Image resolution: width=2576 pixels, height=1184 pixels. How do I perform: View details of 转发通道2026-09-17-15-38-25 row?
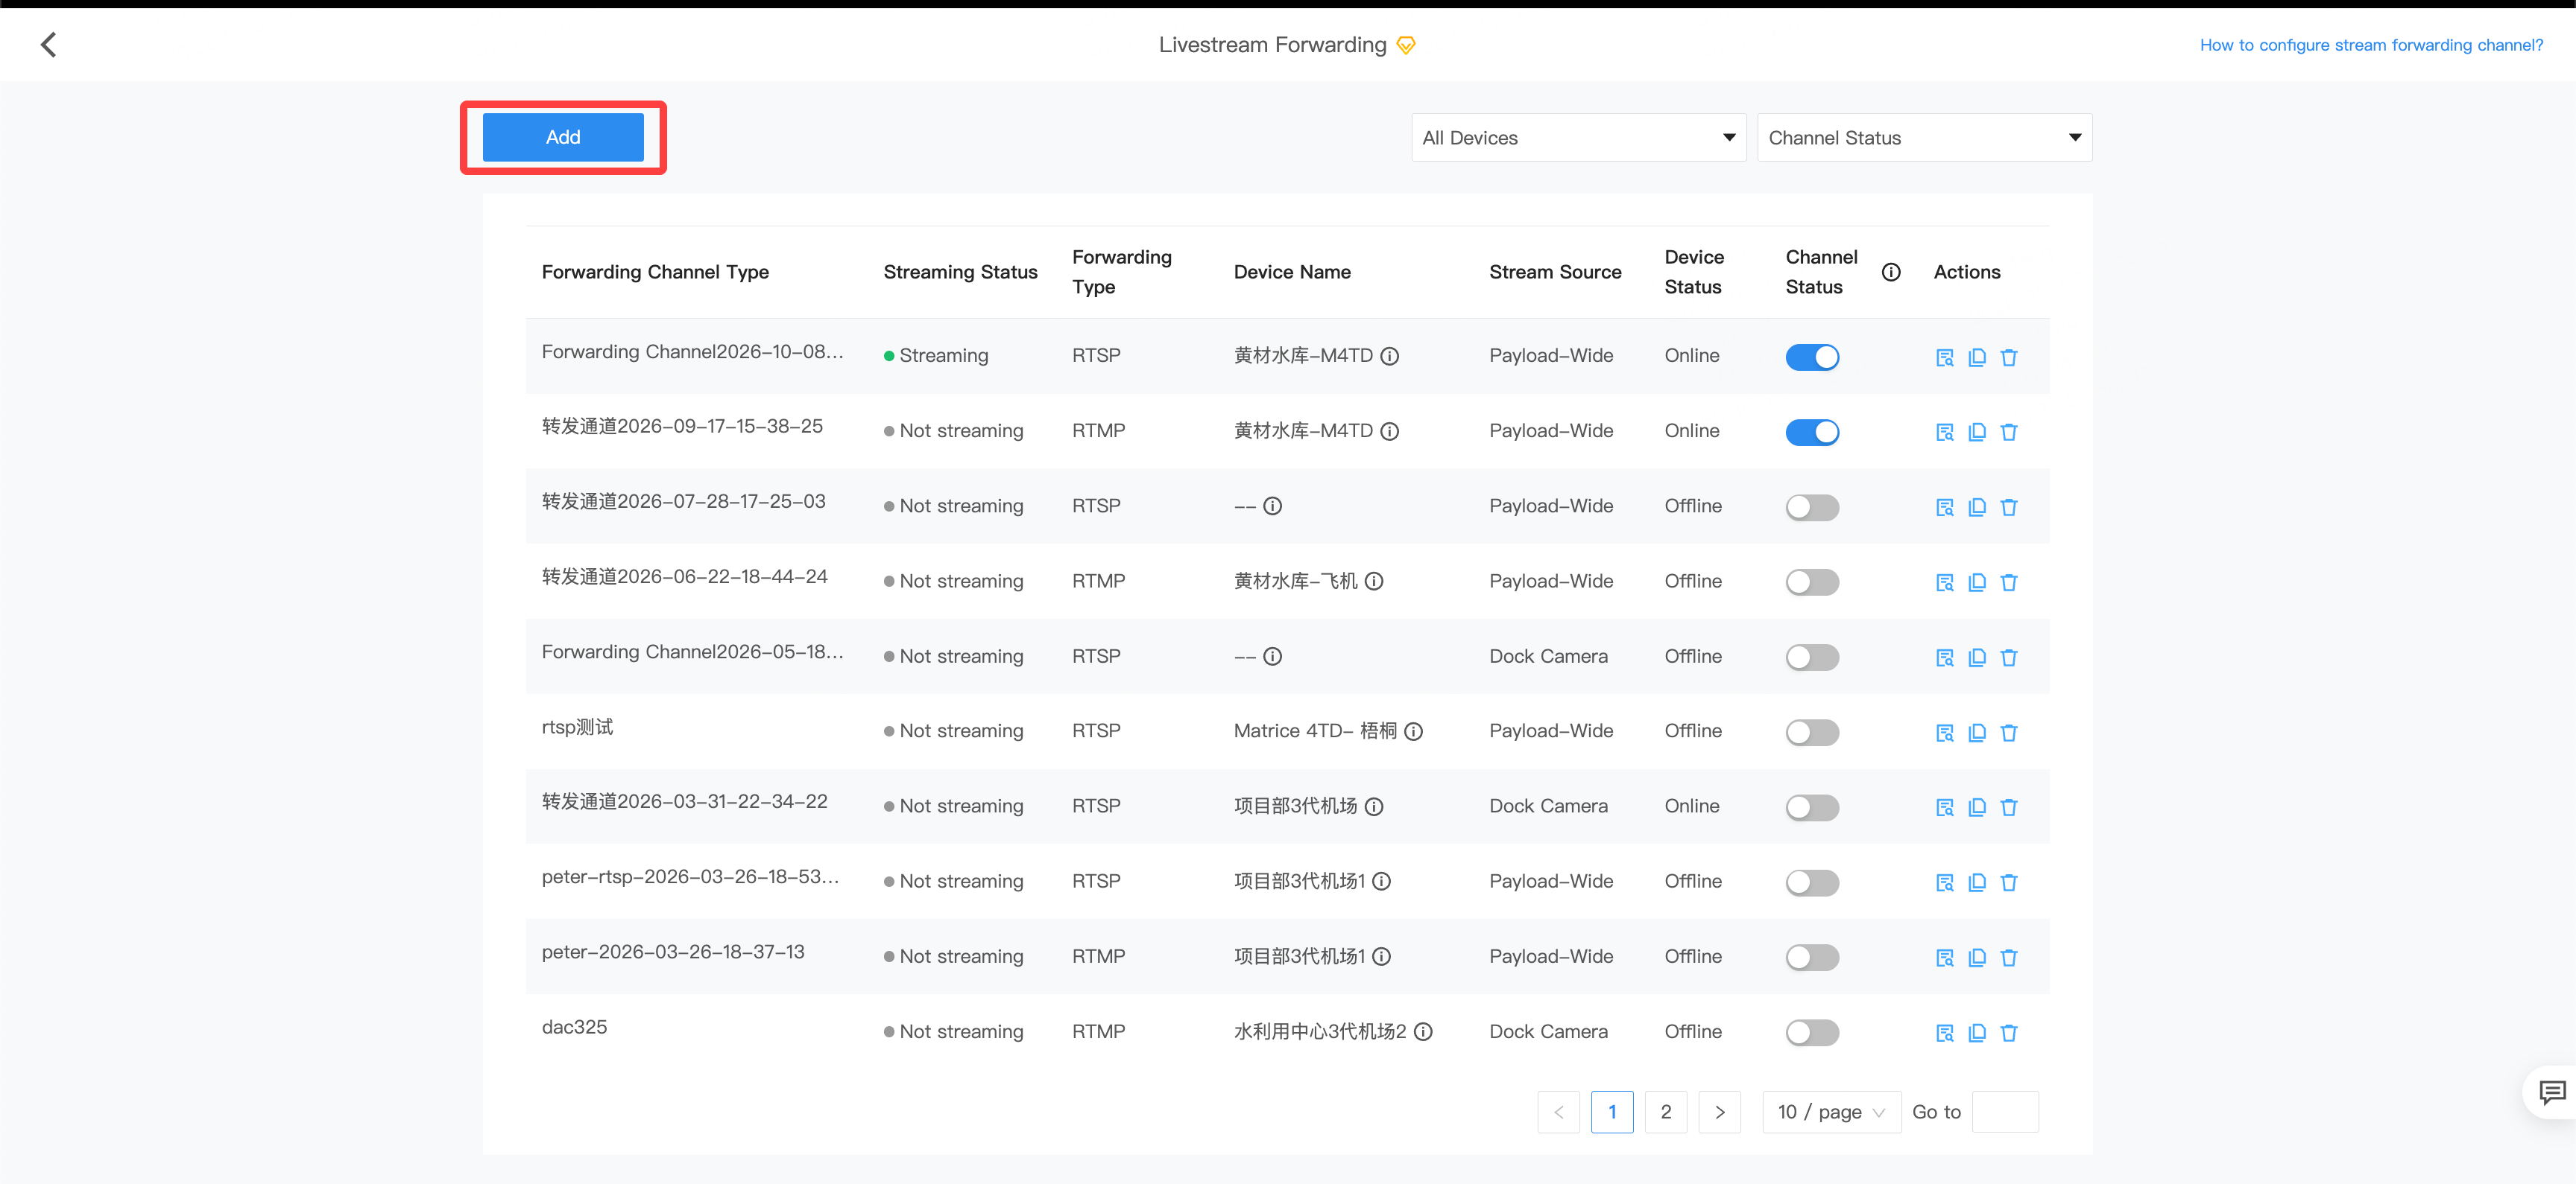point(1944,432)
